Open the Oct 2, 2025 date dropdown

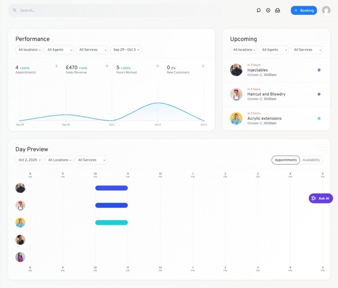(29, 160)
